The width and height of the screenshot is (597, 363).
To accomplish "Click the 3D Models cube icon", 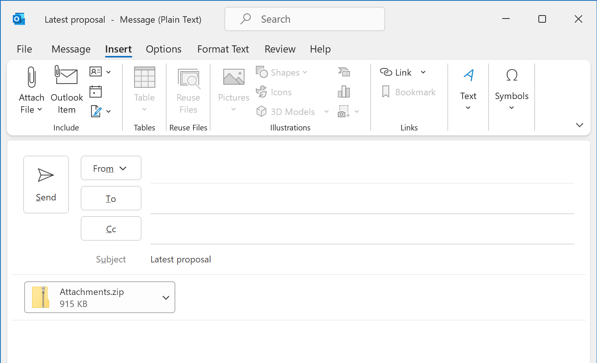I will click(x=261, y=111).
